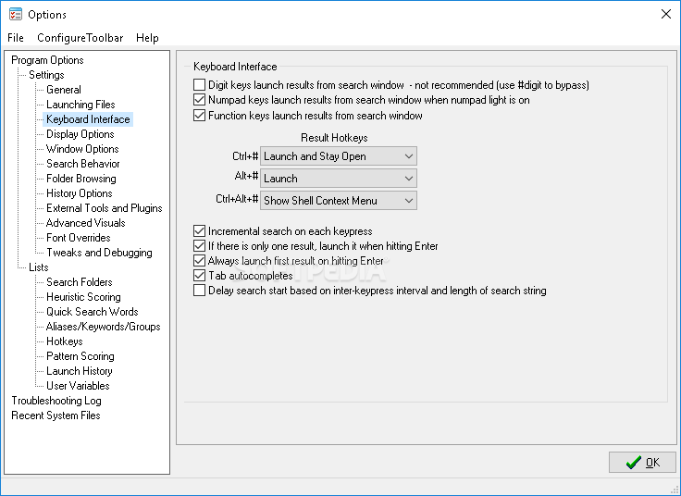Open the Ctrl+Alt+# hotkey dropdown
Screen dimensions: 681x496
(339, 201)
